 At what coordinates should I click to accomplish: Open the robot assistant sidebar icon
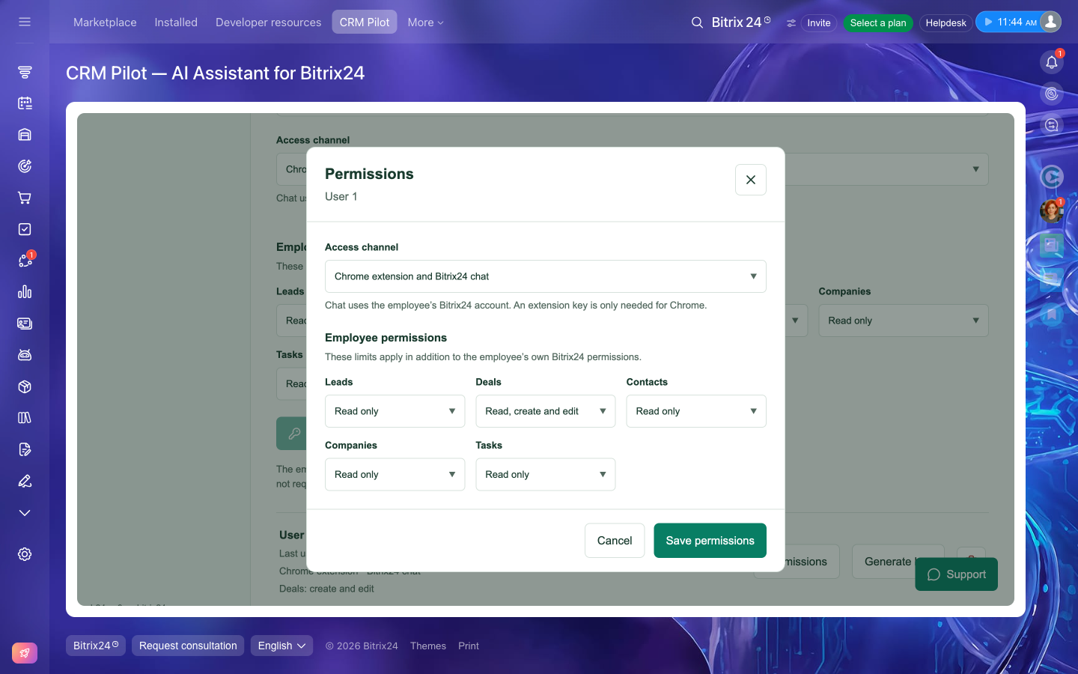pos(25,355)
